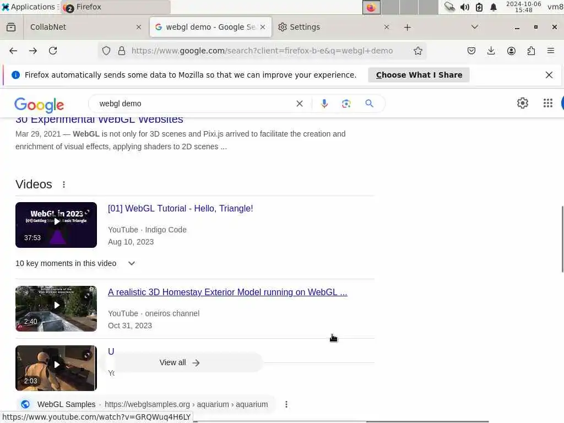Open the power manager battery icon

(x=479, y=7)
